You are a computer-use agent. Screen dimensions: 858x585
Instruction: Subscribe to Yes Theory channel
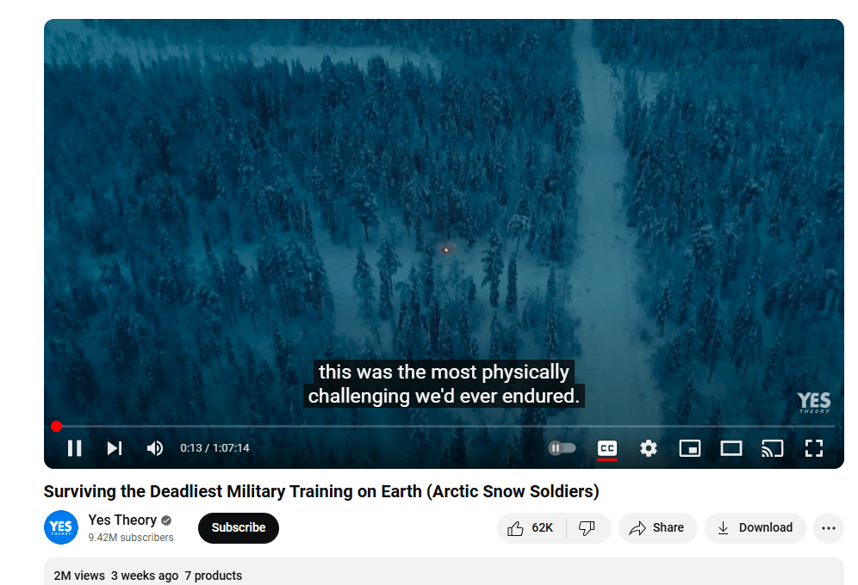[239, 528]
